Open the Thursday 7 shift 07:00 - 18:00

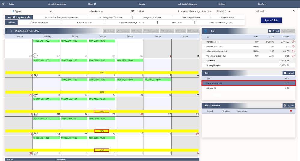[x=130, y=60]
